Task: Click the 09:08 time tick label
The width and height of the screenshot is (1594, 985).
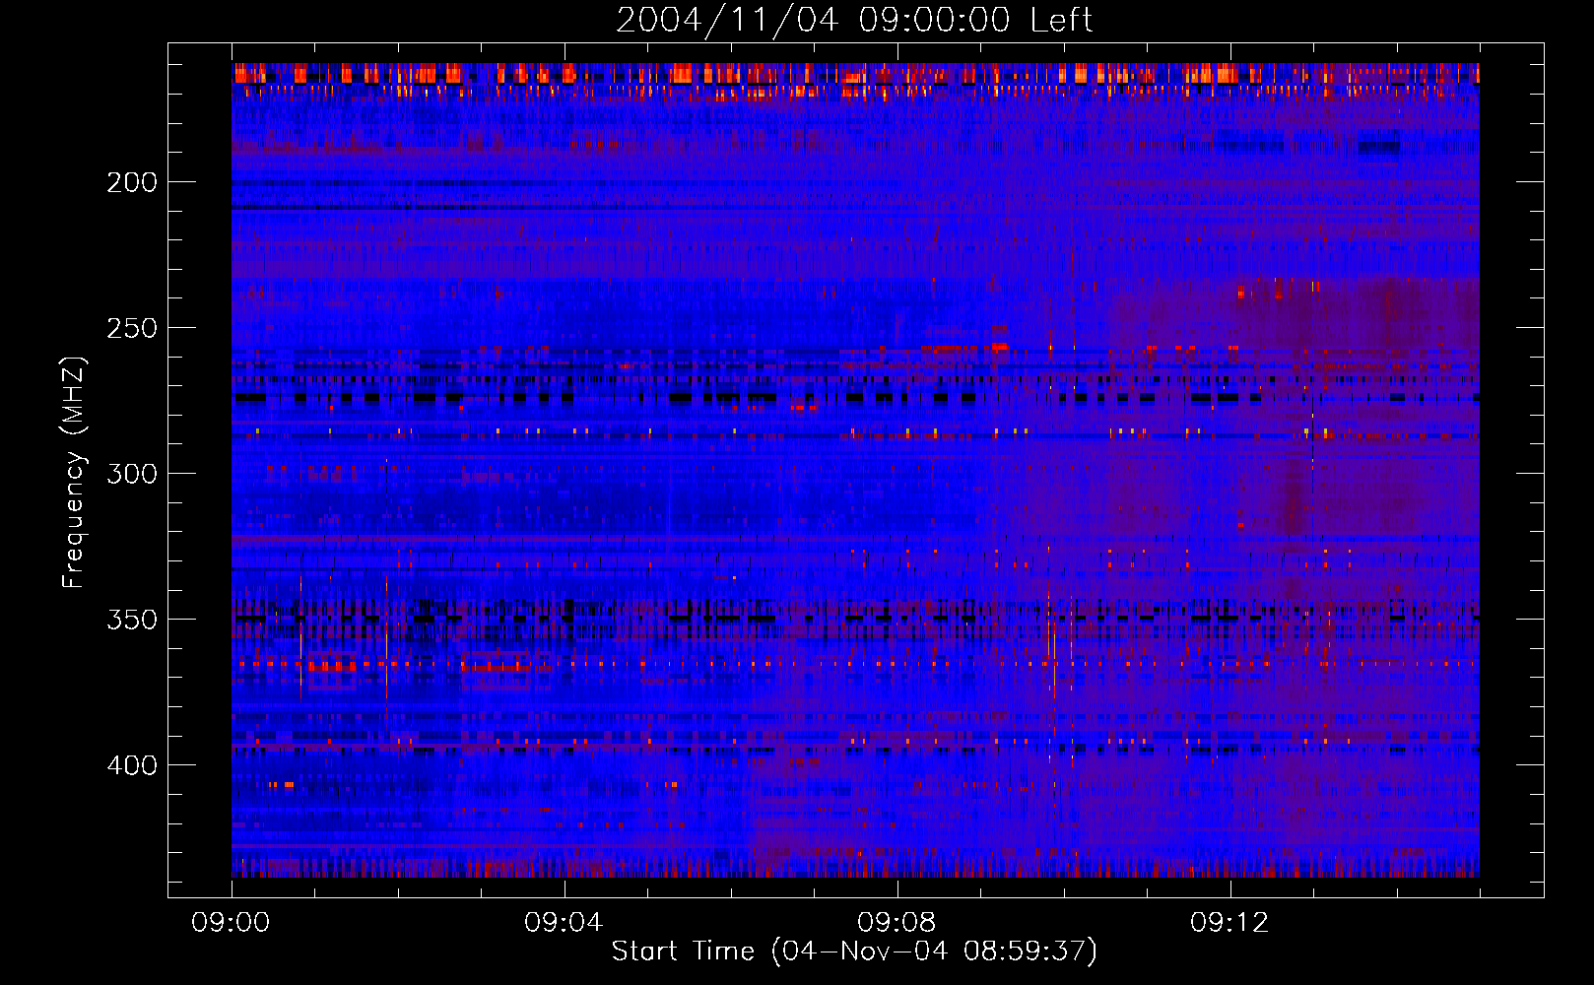Action: coord(897,923)
